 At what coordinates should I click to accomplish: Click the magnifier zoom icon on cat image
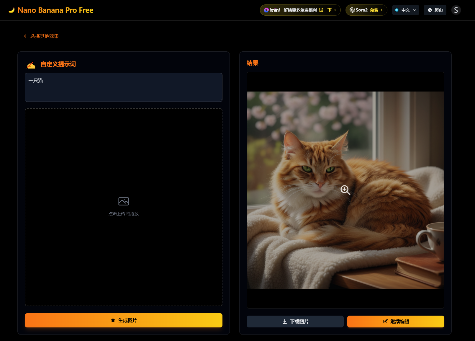pos(345,190)
